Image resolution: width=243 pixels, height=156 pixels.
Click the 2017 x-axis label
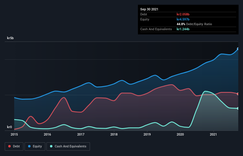click(81, 134)
